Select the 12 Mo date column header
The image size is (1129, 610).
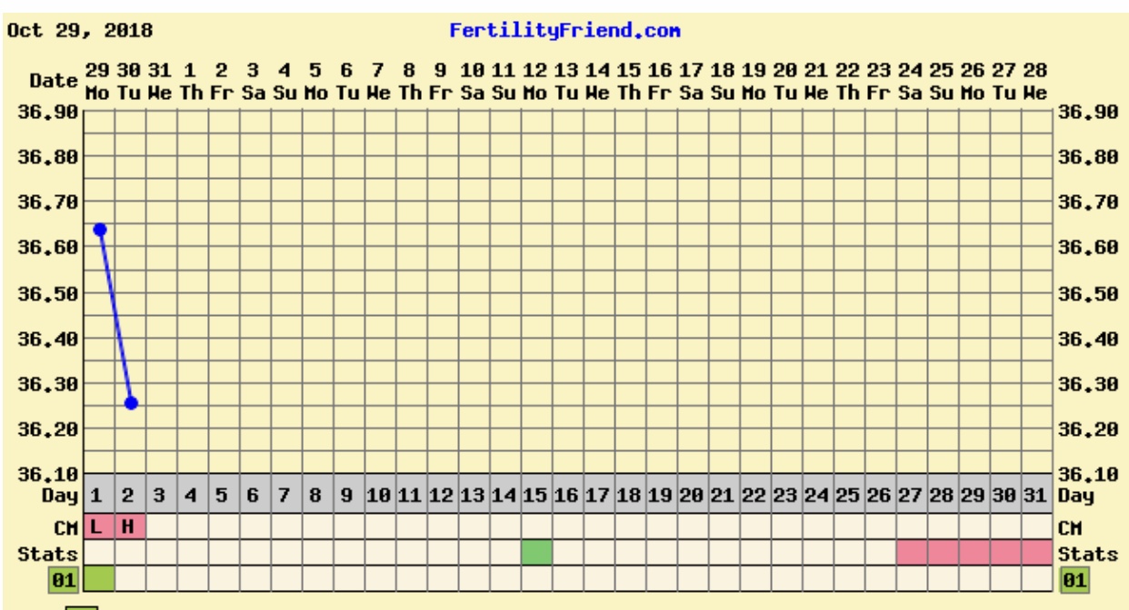(536, 82)
